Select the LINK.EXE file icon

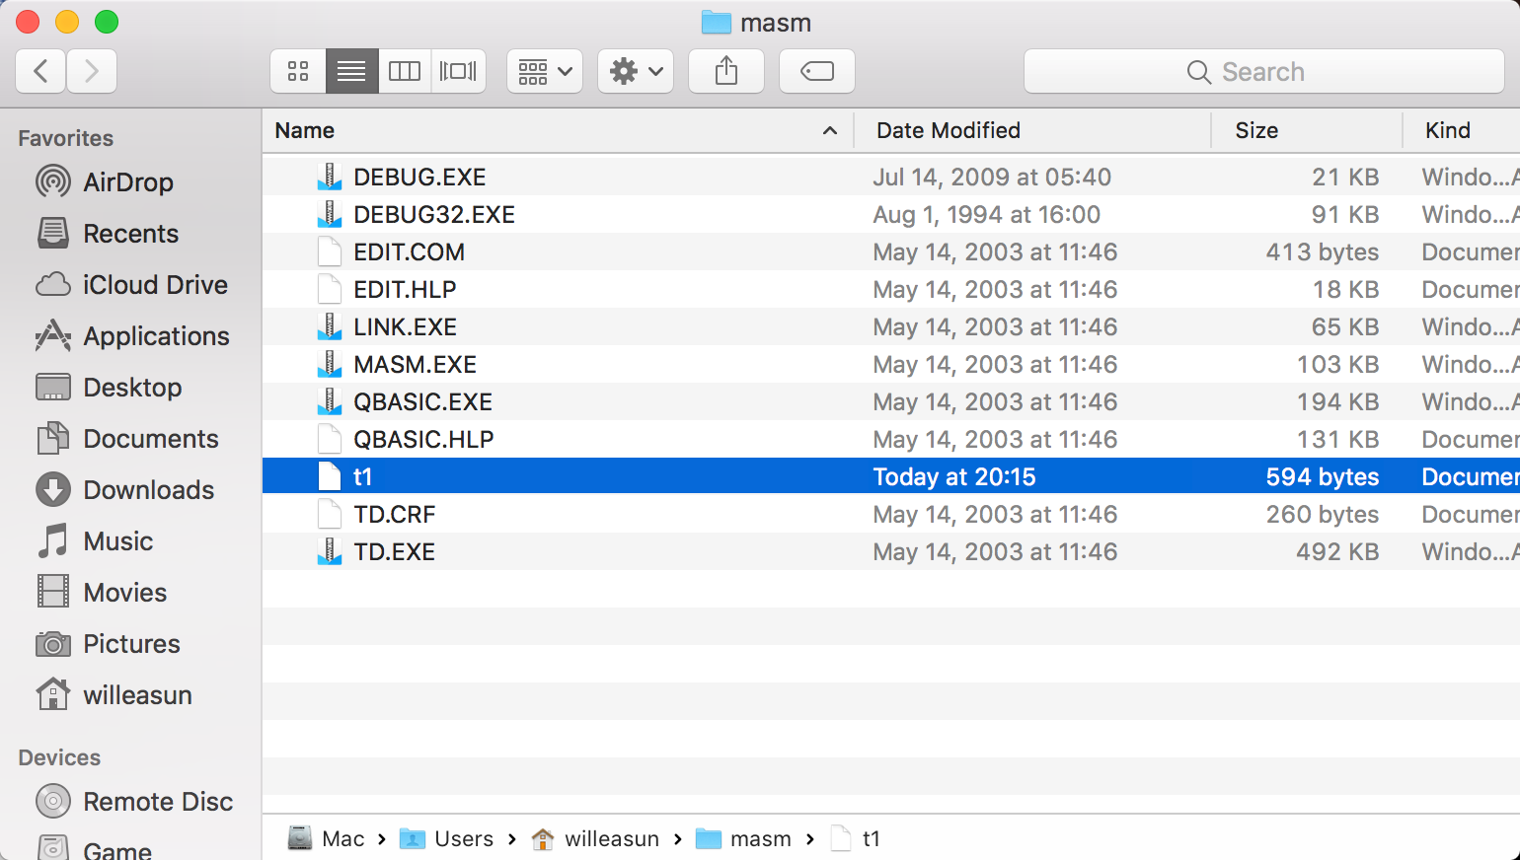coord(330,326)
